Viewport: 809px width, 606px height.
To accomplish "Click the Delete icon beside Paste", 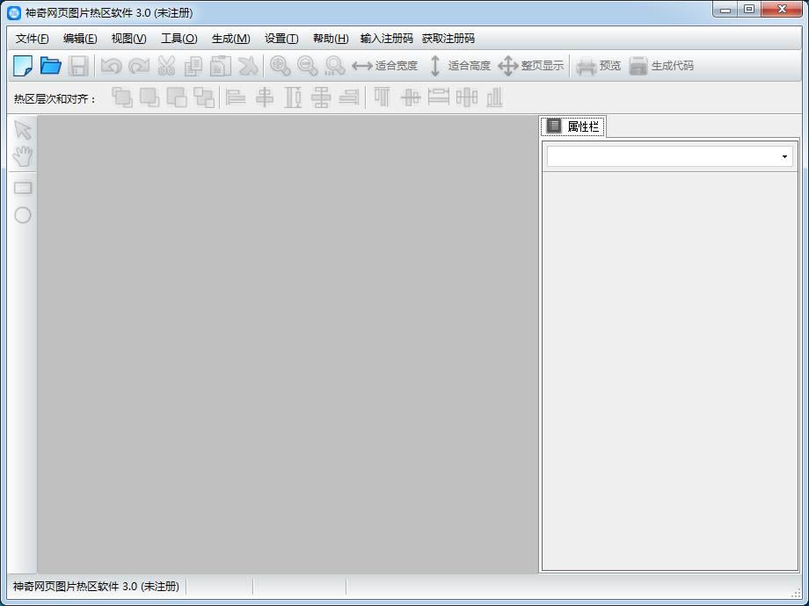I will 248,66.
